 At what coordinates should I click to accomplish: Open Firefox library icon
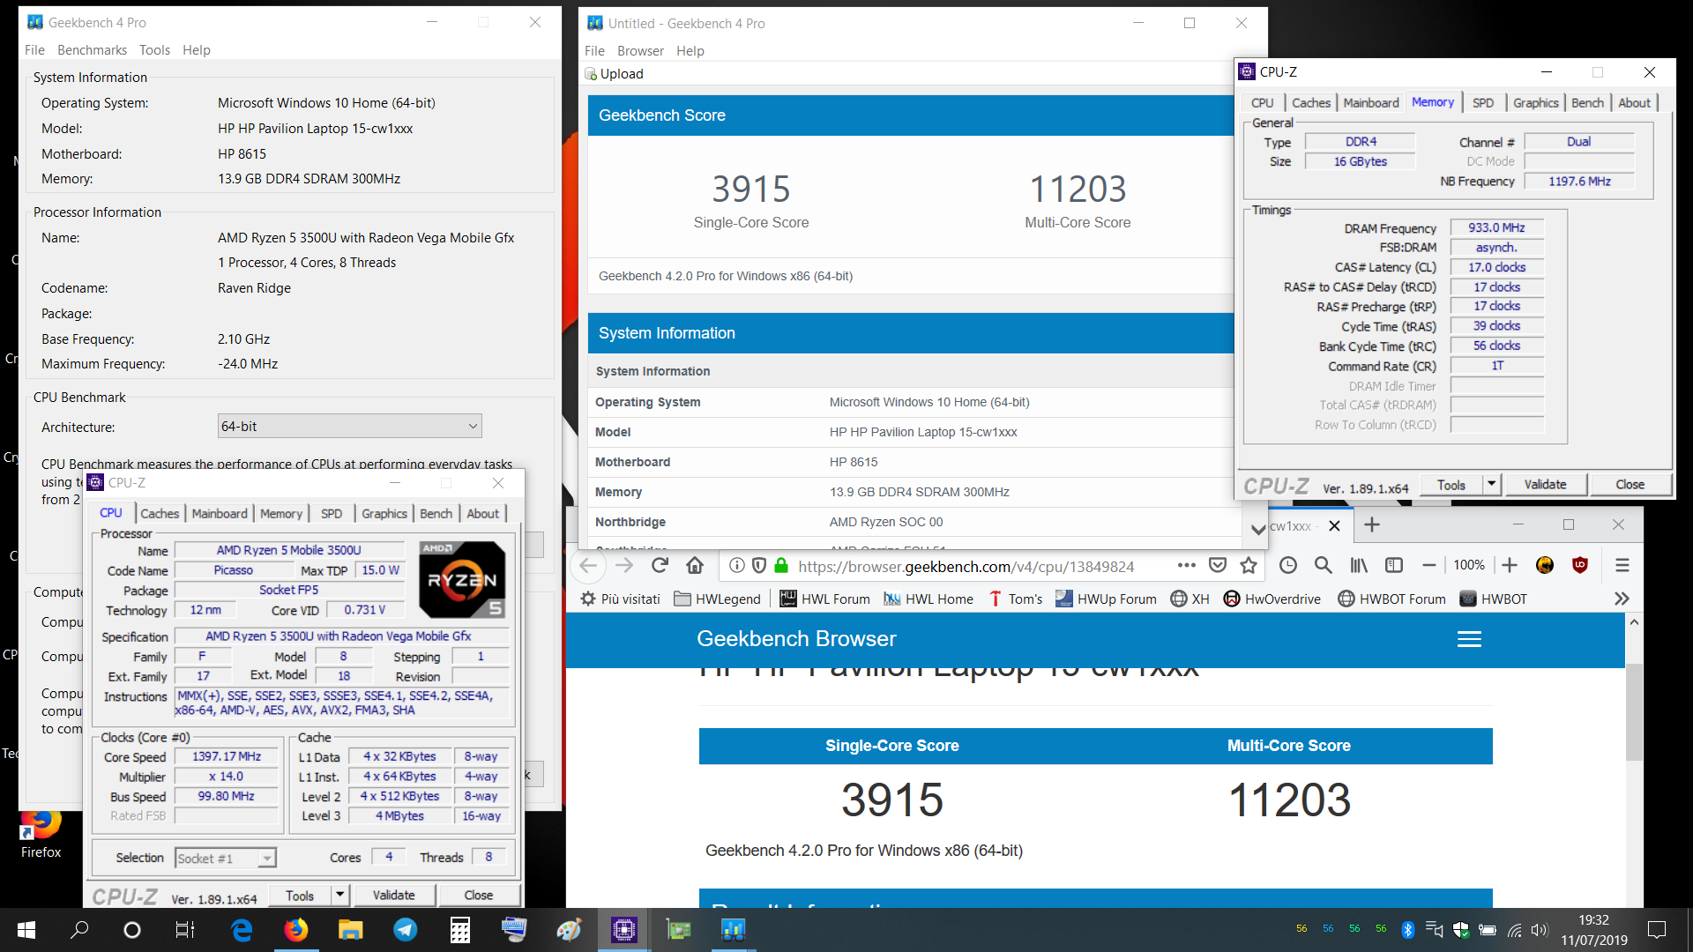click(1359, 566)
